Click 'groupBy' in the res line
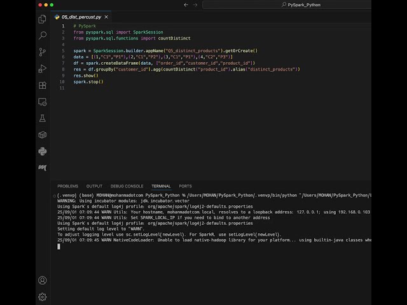The width and height of the screenshot is (407, 305). [104, 69]
